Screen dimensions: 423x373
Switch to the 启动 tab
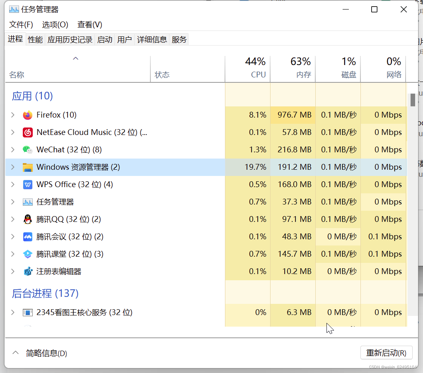105,40
